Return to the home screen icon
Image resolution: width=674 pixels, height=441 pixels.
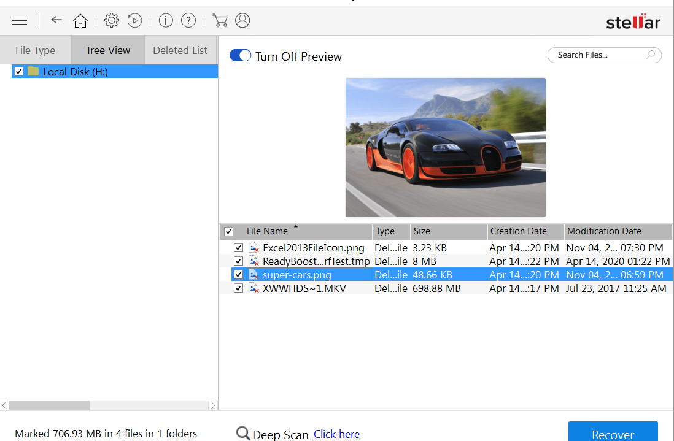tap(80, 20)
